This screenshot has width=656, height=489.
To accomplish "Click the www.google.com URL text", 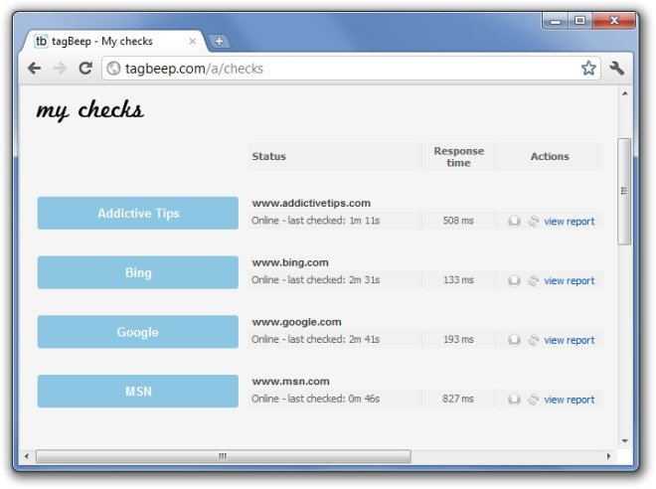I will coord(296,322).
